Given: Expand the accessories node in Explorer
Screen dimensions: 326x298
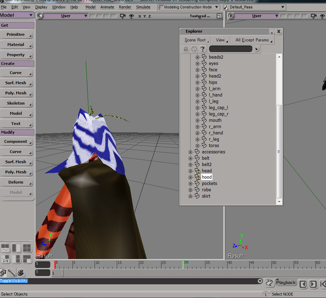Looking at the screenshot, I should point(190,152).
